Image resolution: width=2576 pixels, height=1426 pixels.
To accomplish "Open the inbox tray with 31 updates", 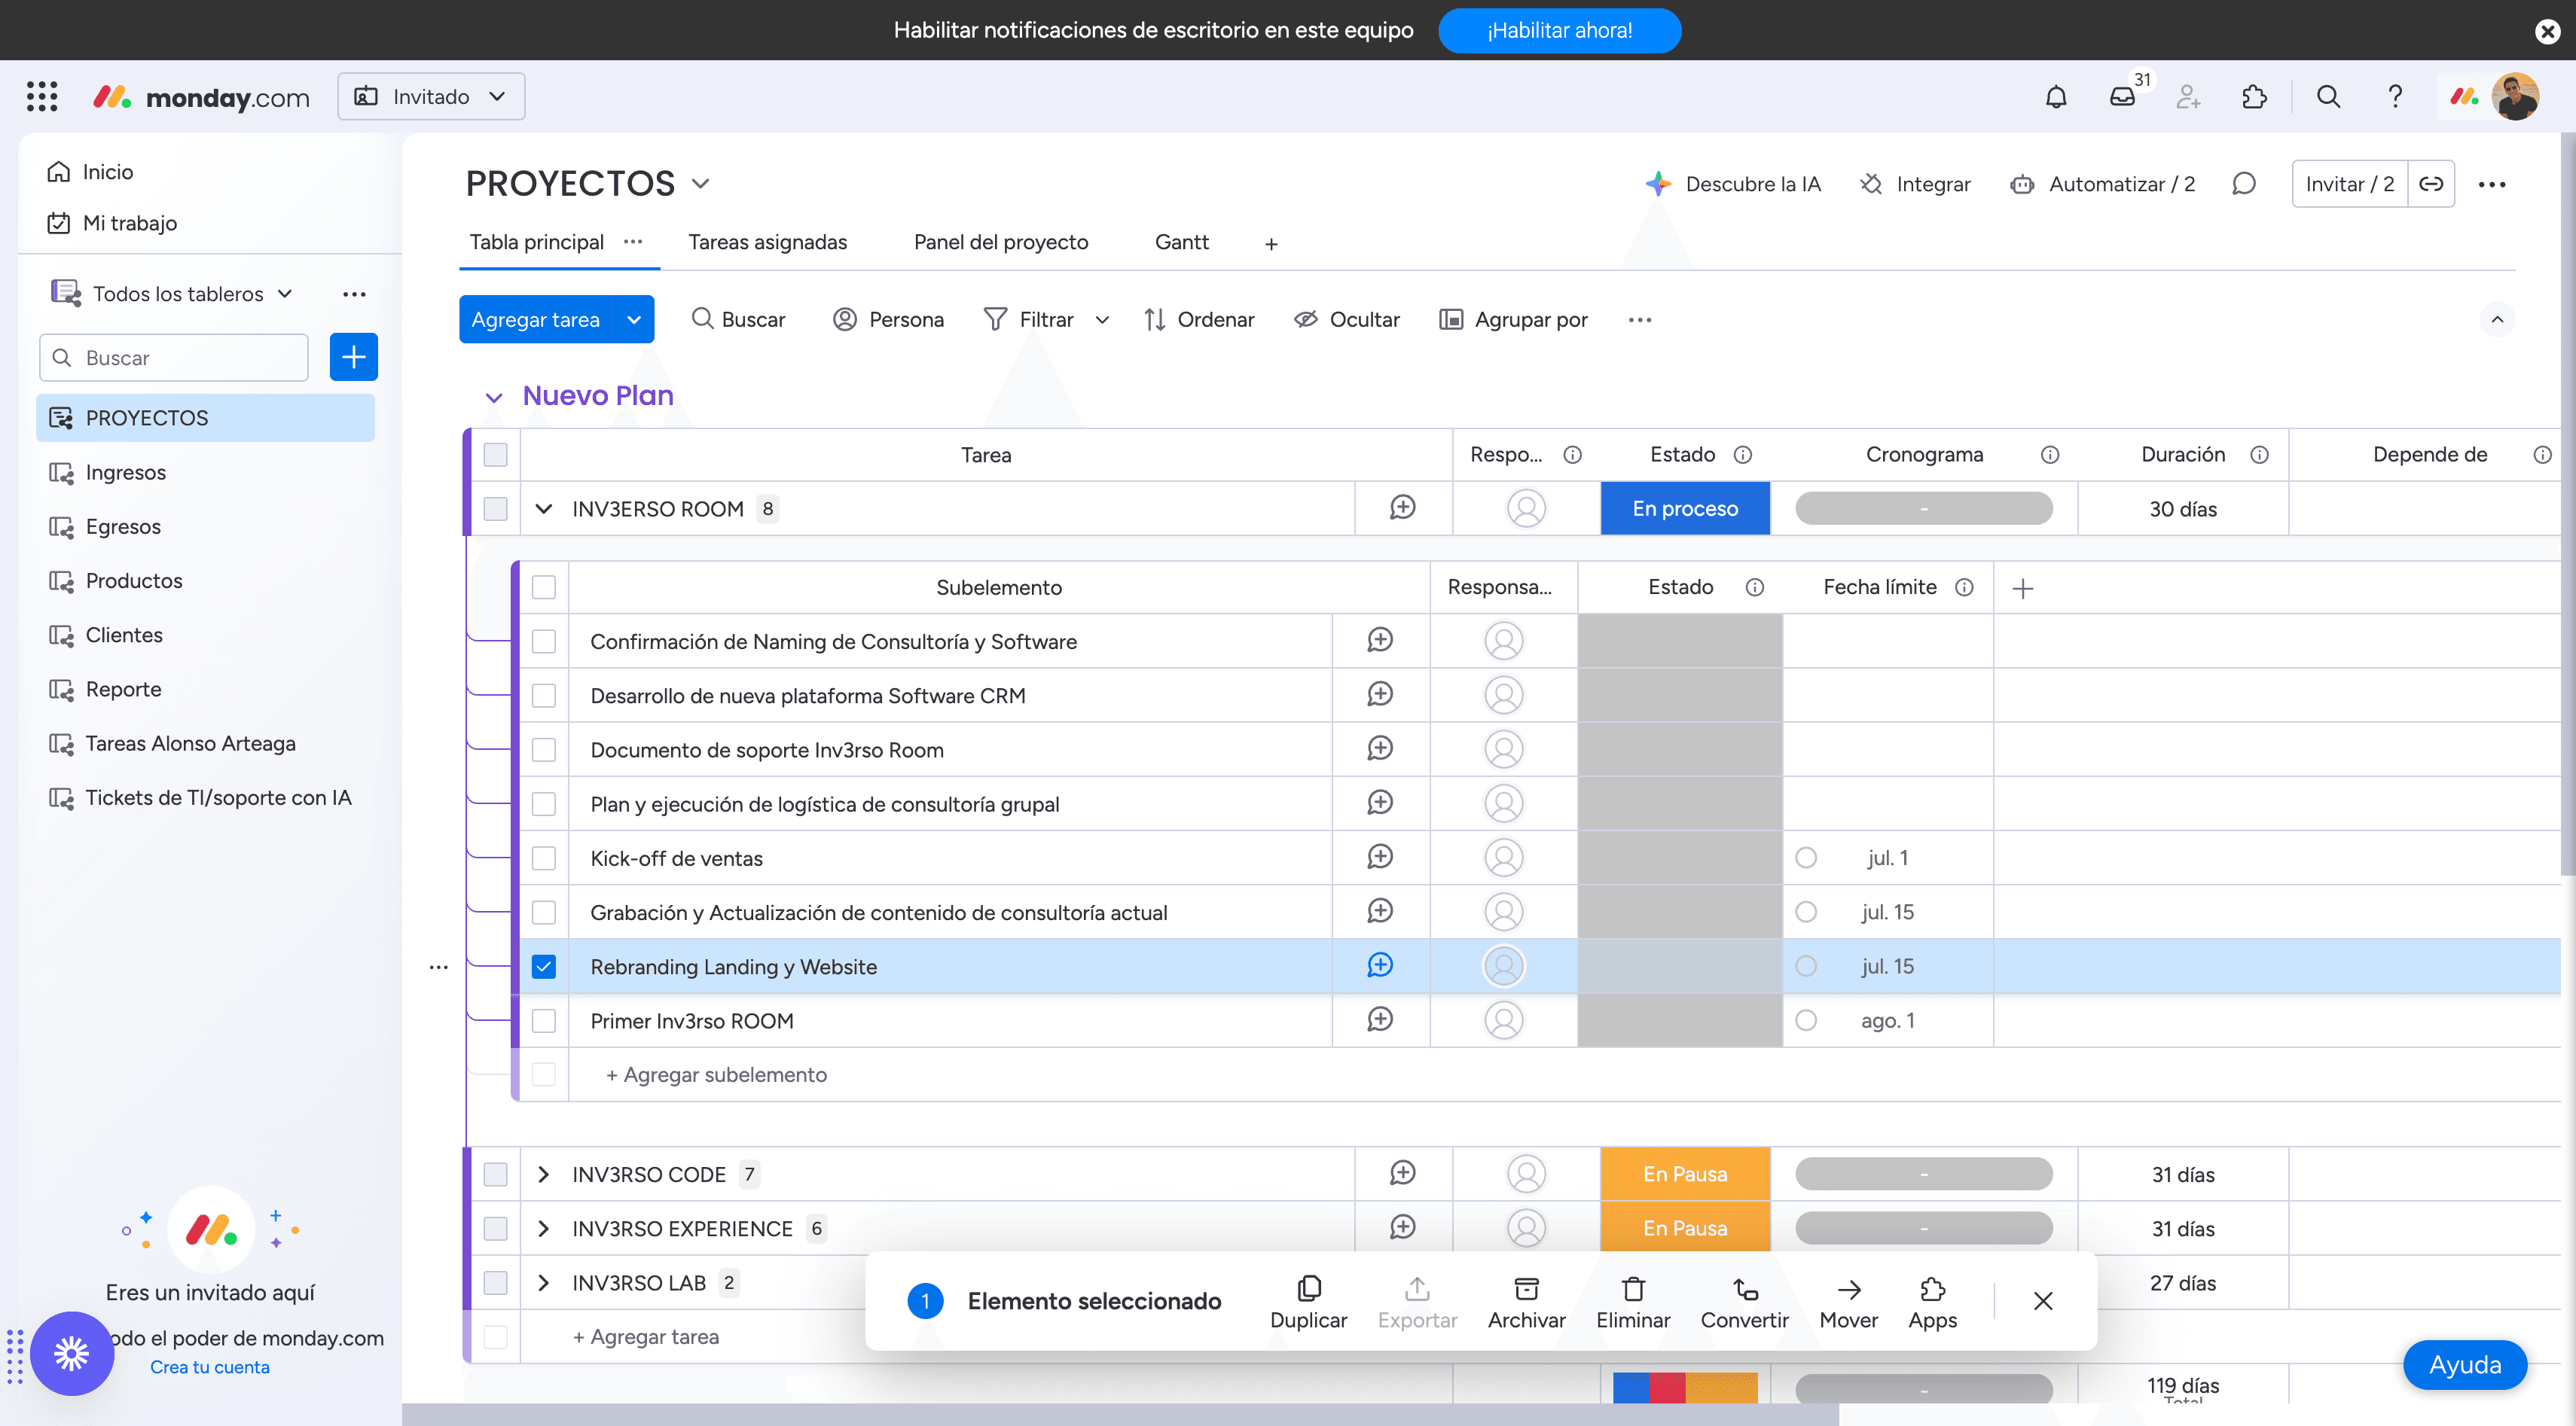I will [2122, 97].
